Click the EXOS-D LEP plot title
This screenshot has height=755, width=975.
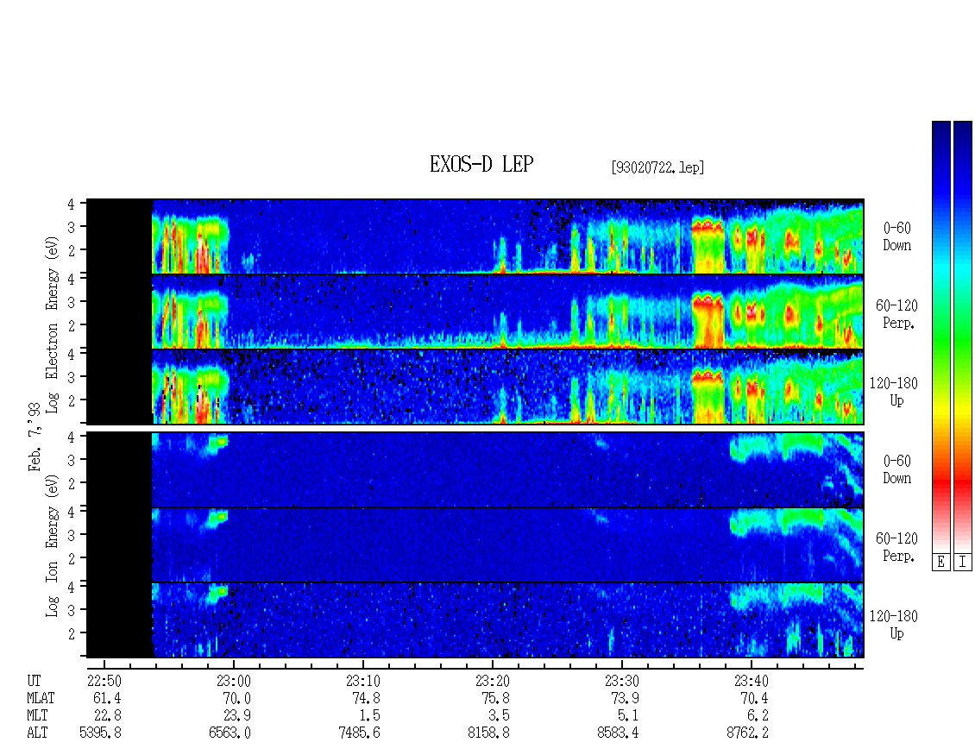pyautogui.click(x=481, y=164)
